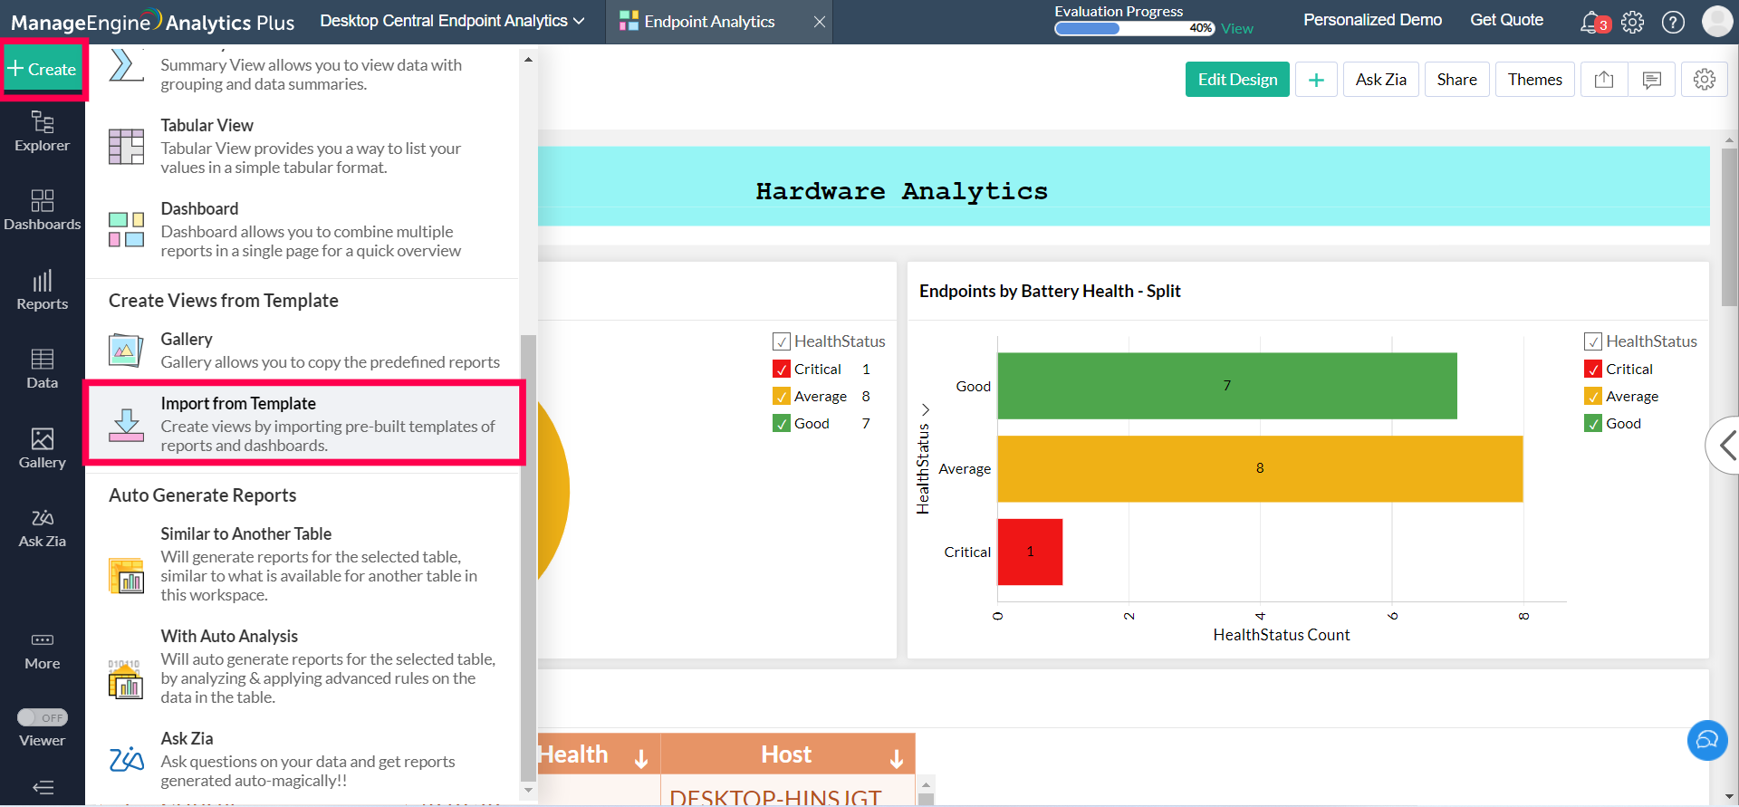Click the green Good bar

[x=1227, y=386]
